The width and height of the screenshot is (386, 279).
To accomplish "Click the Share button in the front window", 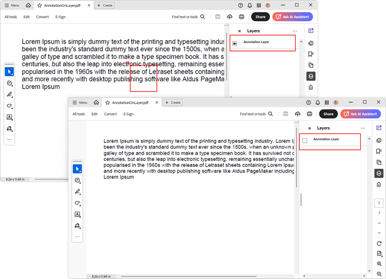I will [x=328, y=114].
